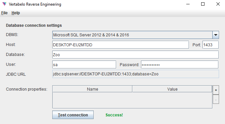
Task: Click the Test connection button
Action: [x=73, y=115]
